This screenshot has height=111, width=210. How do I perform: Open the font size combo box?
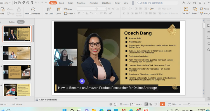coord(102,9)
